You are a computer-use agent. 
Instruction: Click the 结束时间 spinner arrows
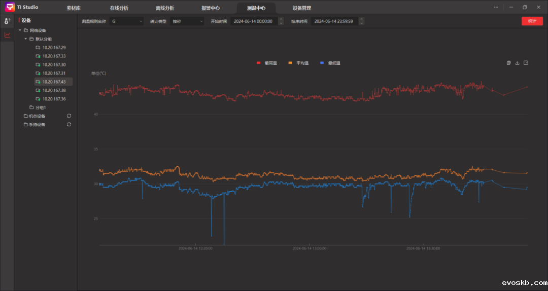click(x=361, y=21)
